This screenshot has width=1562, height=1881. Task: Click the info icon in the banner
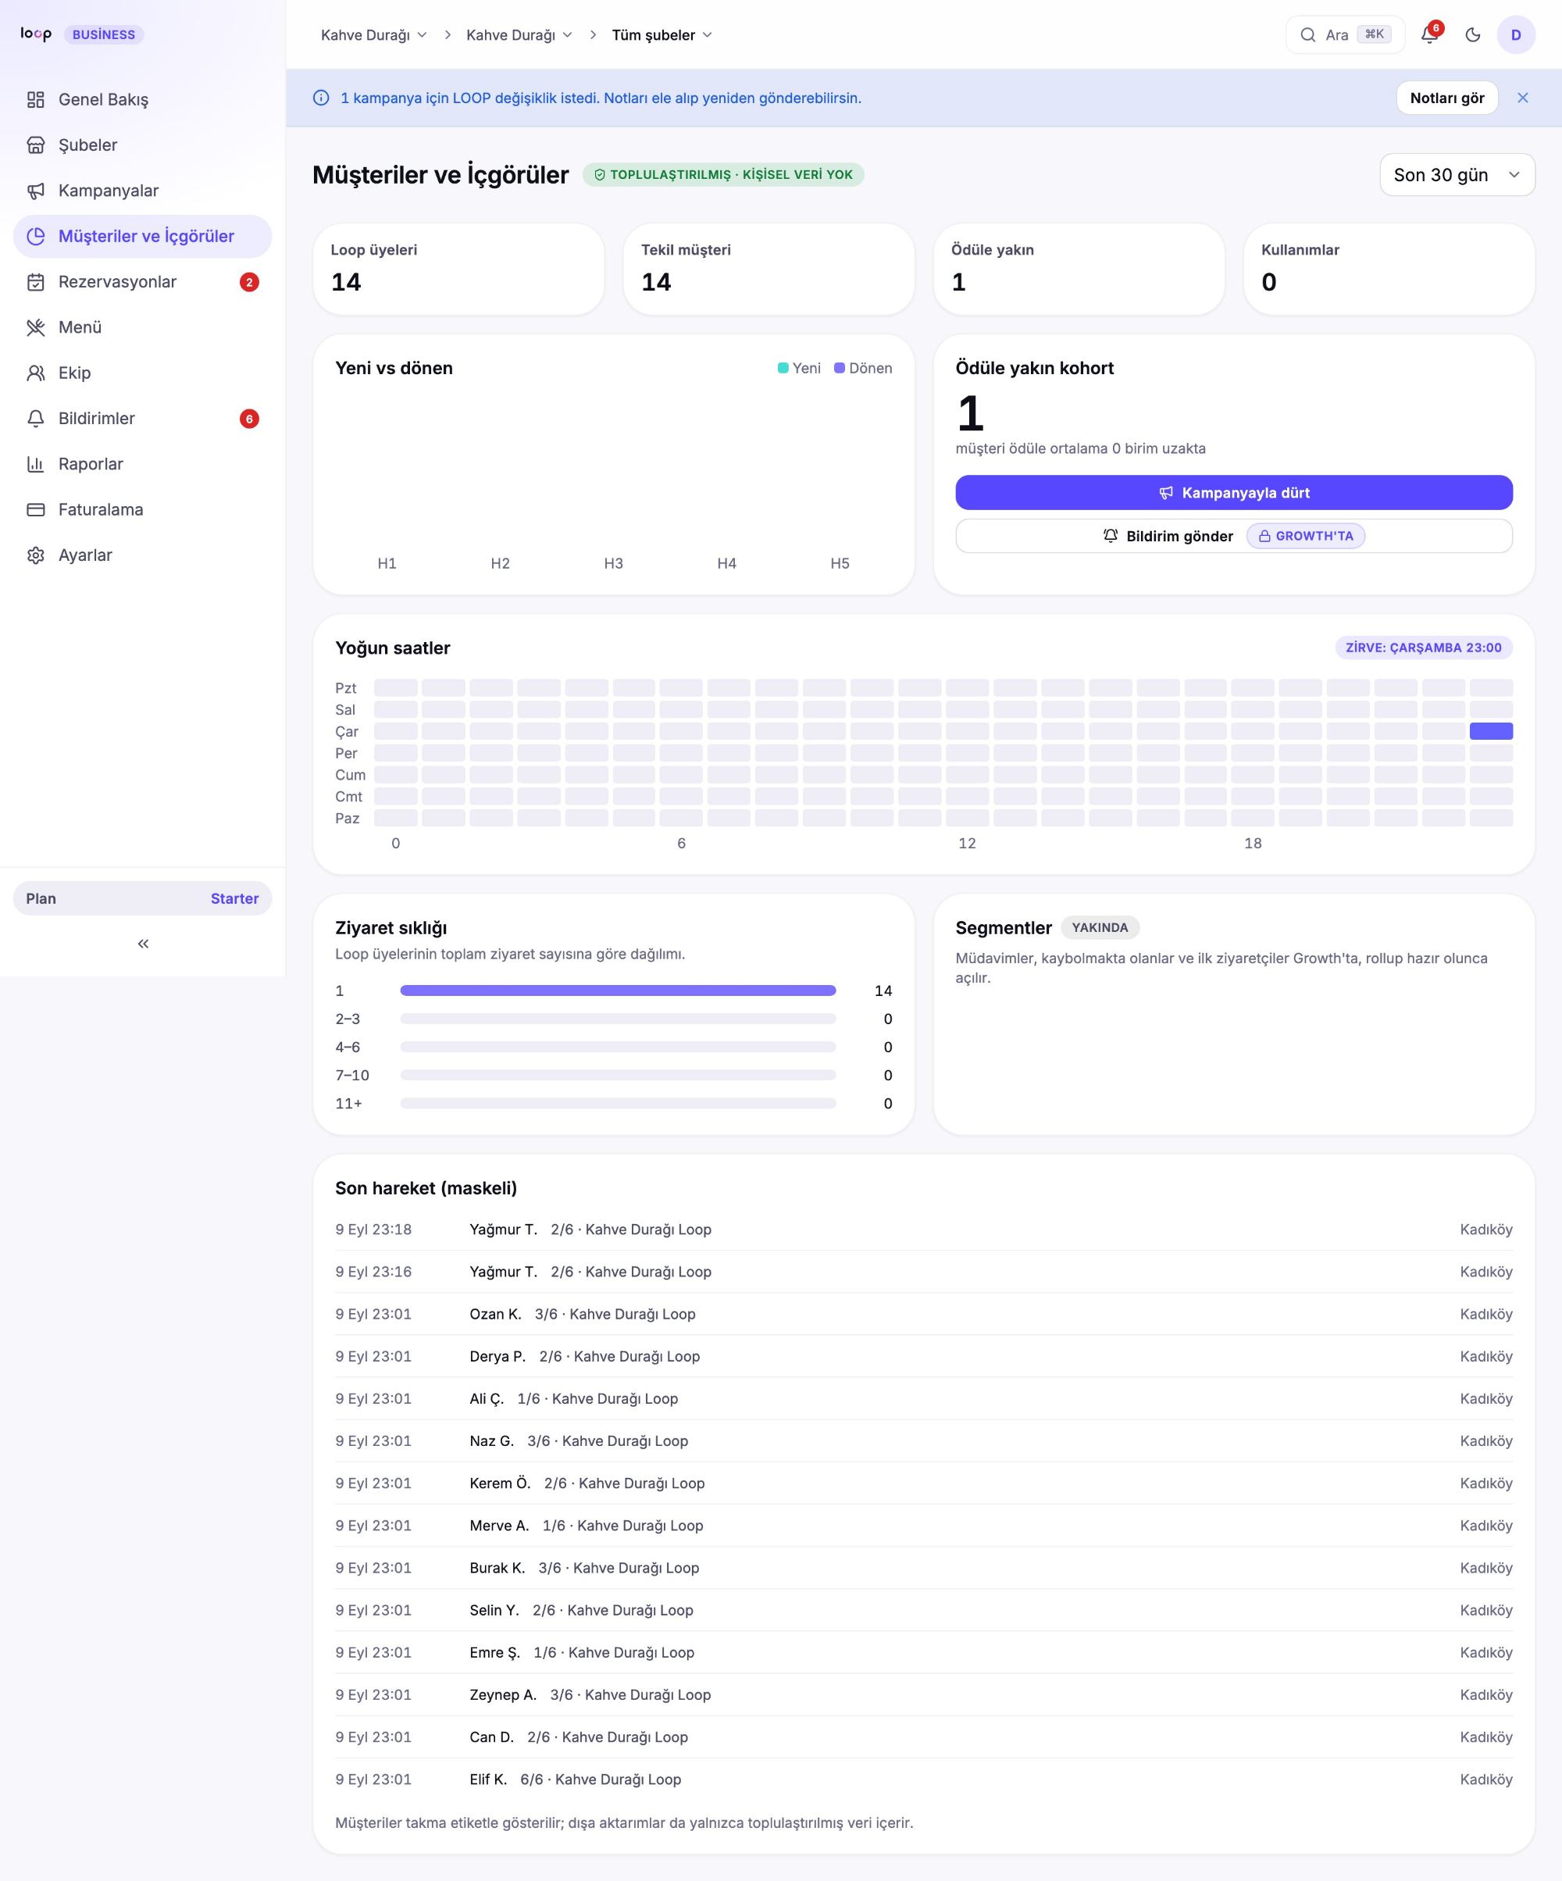[x=321, y=98]
